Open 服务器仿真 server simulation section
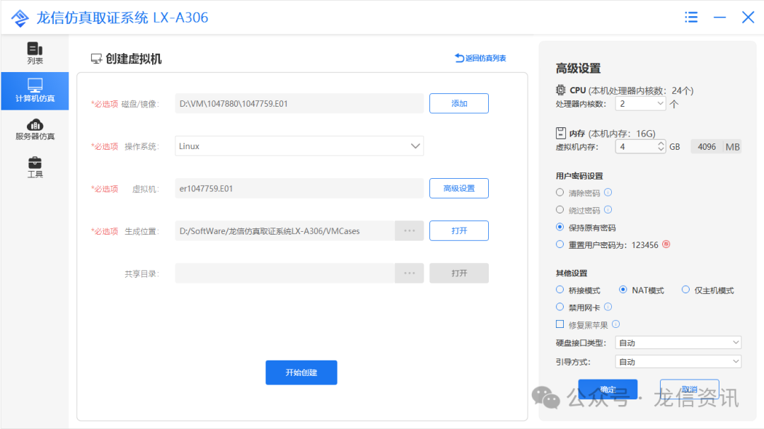Image resolution: width=764 pixels, height=429 pixels. (35, 129)
